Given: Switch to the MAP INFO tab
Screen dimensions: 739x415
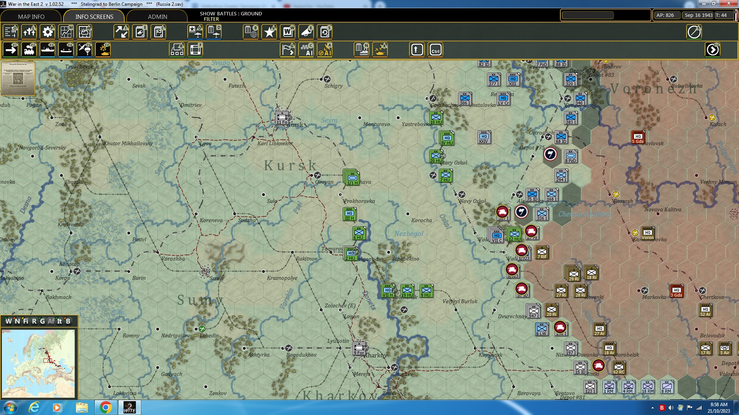Looking at the screenshot, I should [x=31, y=17].
